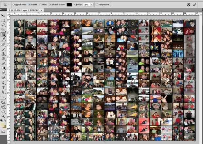203x144 pixels.
Task: Select the 3D Rotate tool
Action: click(3, 103)
